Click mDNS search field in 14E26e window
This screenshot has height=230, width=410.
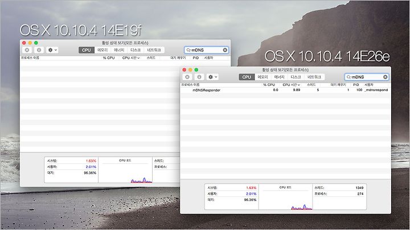(x=367, y=77)
